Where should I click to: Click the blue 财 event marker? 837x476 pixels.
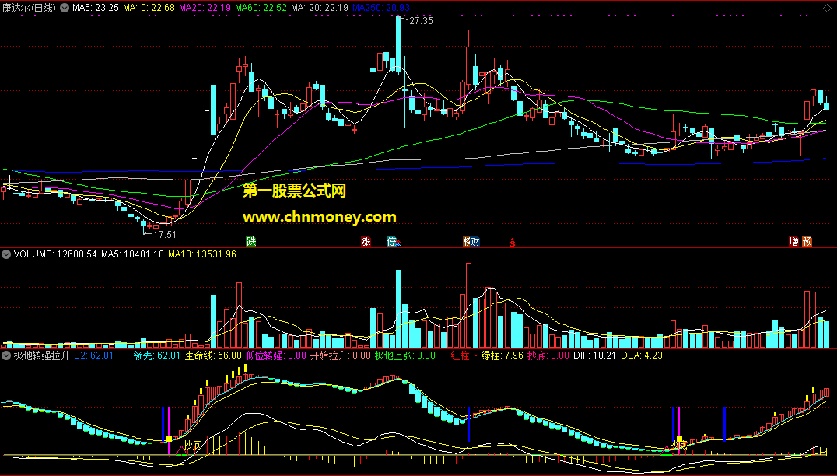pyautogui.click(x=475, y=242)
